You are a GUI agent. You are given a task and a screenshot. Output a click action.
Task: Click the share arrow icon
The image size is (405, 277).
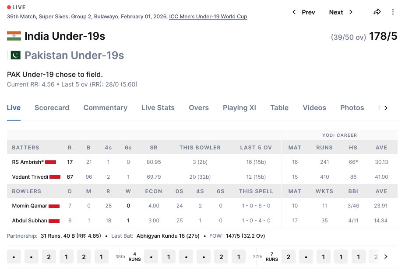coord(377,12)
